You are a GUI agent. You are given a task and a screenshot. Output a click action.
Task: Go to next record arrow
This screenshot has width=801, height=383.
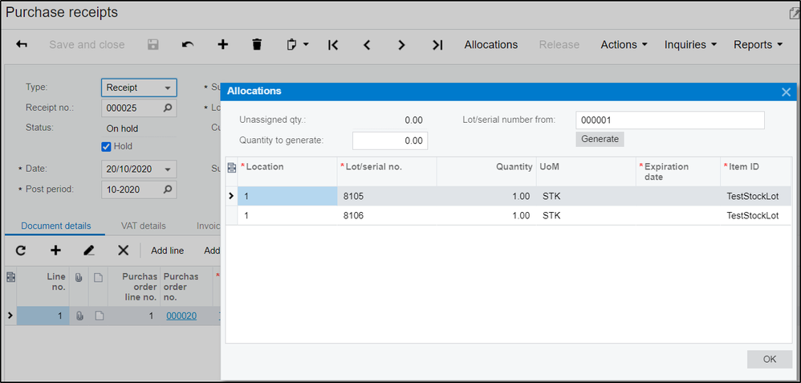401,45
